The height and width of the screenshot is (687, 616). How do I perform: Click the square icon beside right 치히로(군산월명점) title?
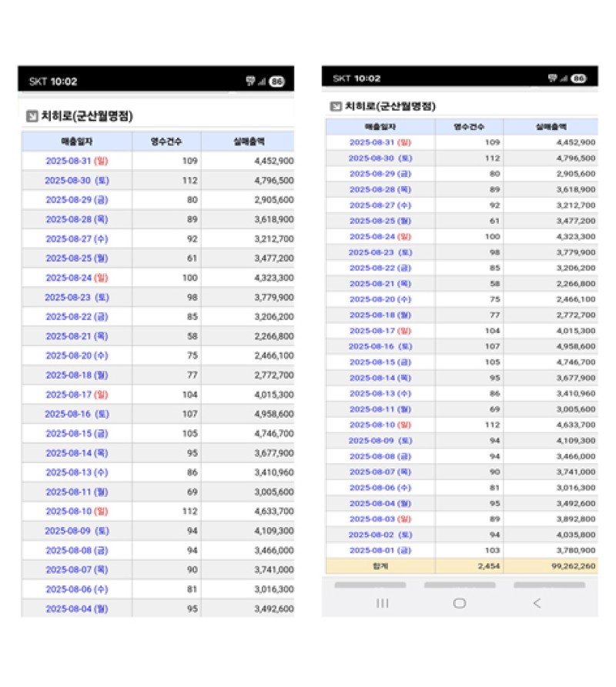tap(336, 106)
